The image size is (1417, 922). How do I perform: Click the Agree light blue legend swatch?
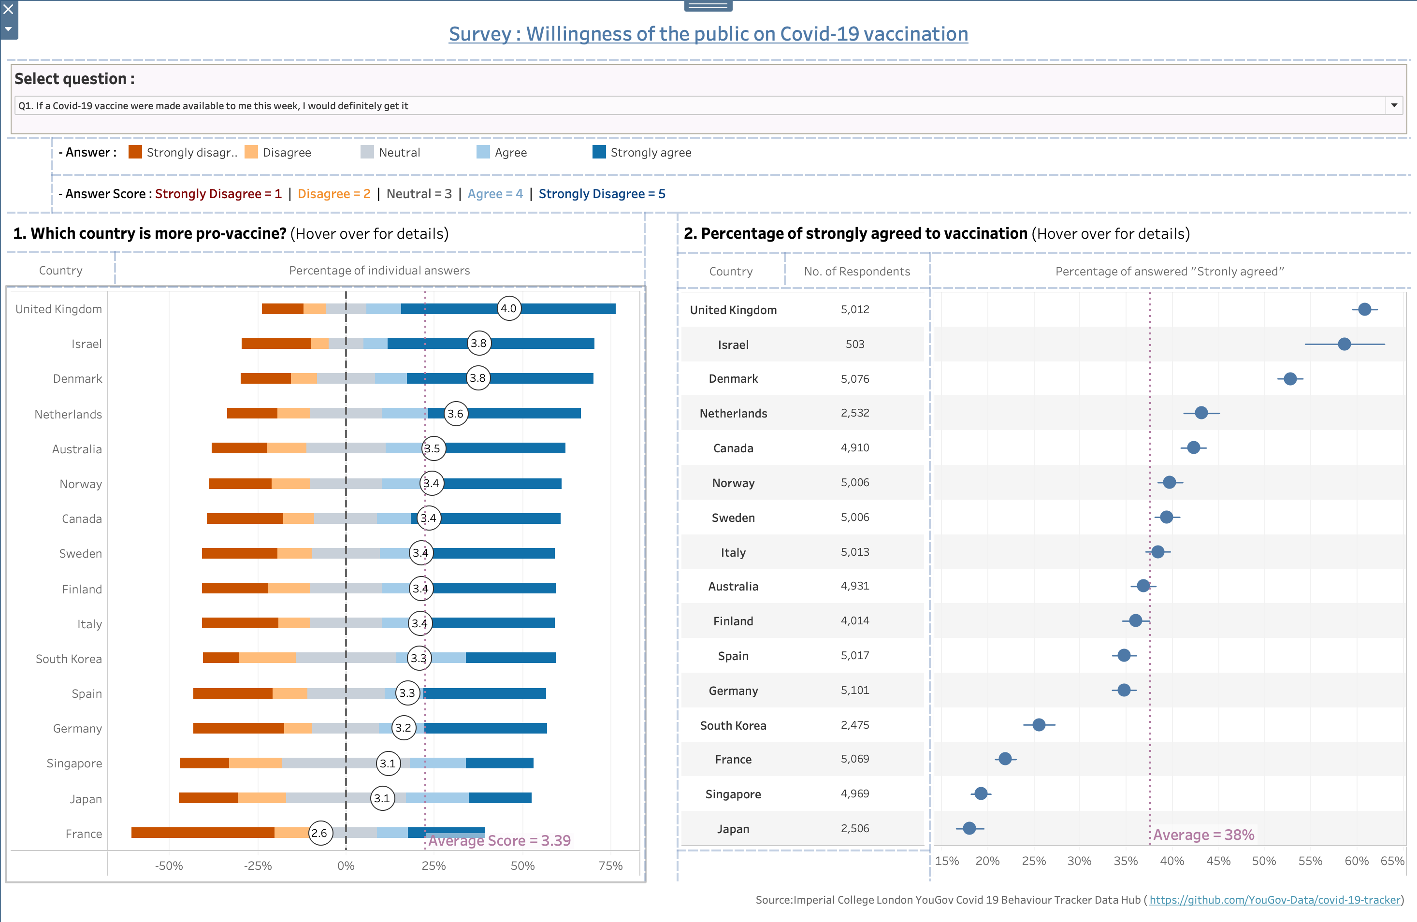[x=483, y=152]
